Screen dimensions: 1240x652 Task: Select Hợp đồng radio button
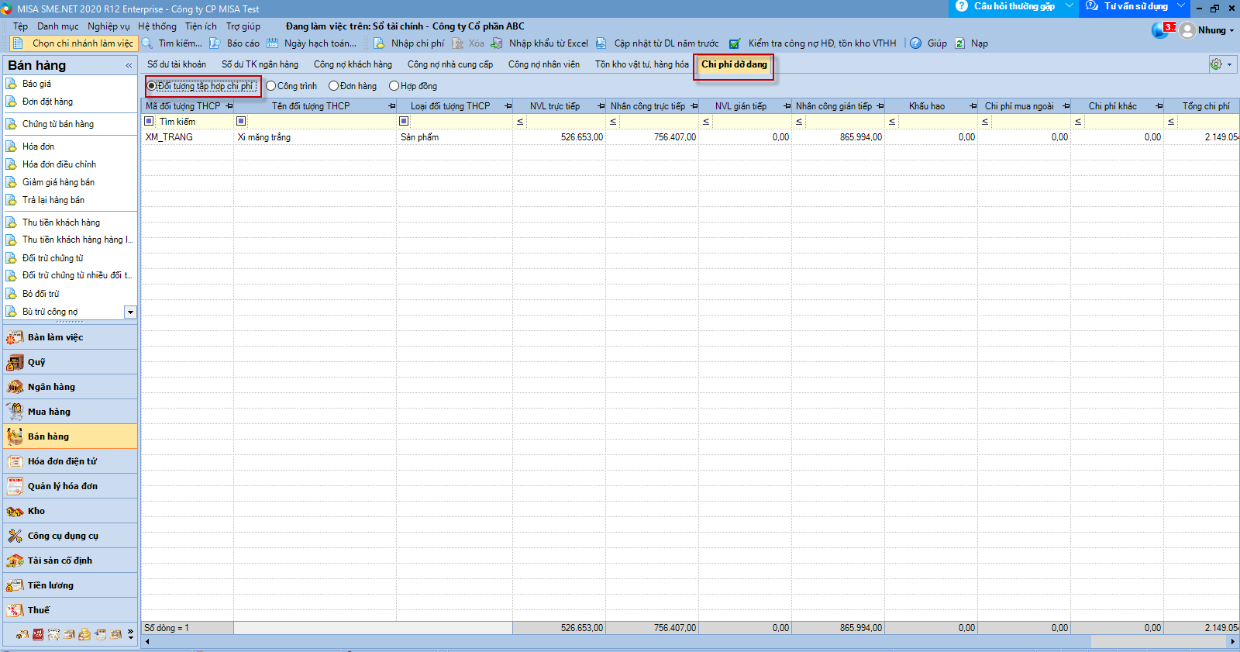tap(394, 86)
